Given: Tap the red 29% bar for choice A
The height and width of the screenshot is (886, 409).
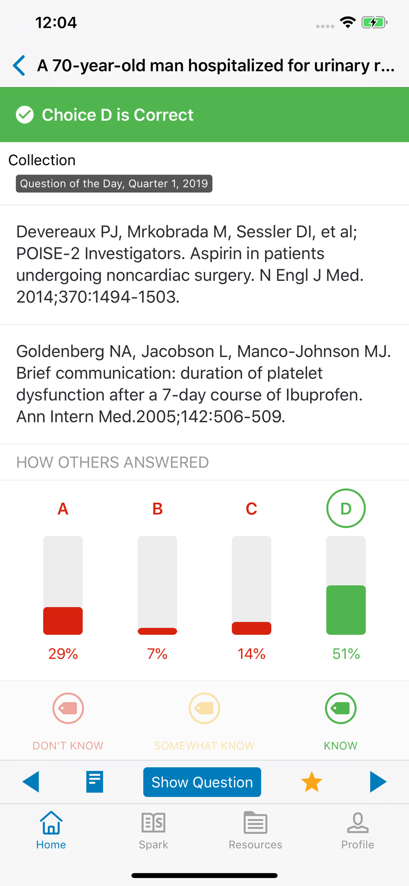Looking at the screenshot, I should 63,621.
